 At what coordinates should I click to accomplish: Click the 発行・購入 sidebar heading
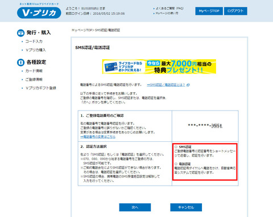pyautogui.click(x=39, y=32)
